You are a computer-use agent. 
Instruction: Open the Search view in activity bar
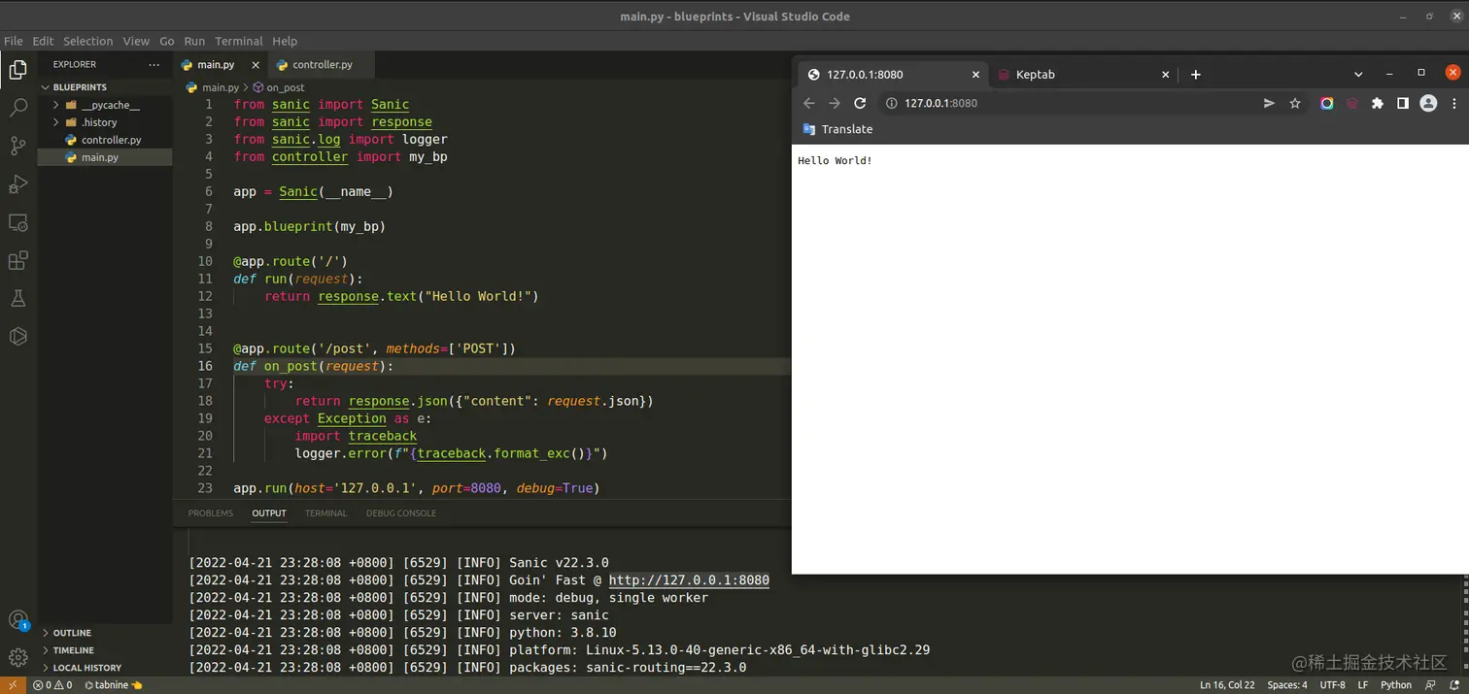click(17, 107)
